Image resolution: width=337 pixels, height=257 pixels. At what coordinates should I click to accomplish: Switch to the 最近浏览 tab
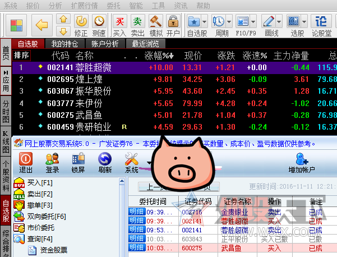pos(145,44)
